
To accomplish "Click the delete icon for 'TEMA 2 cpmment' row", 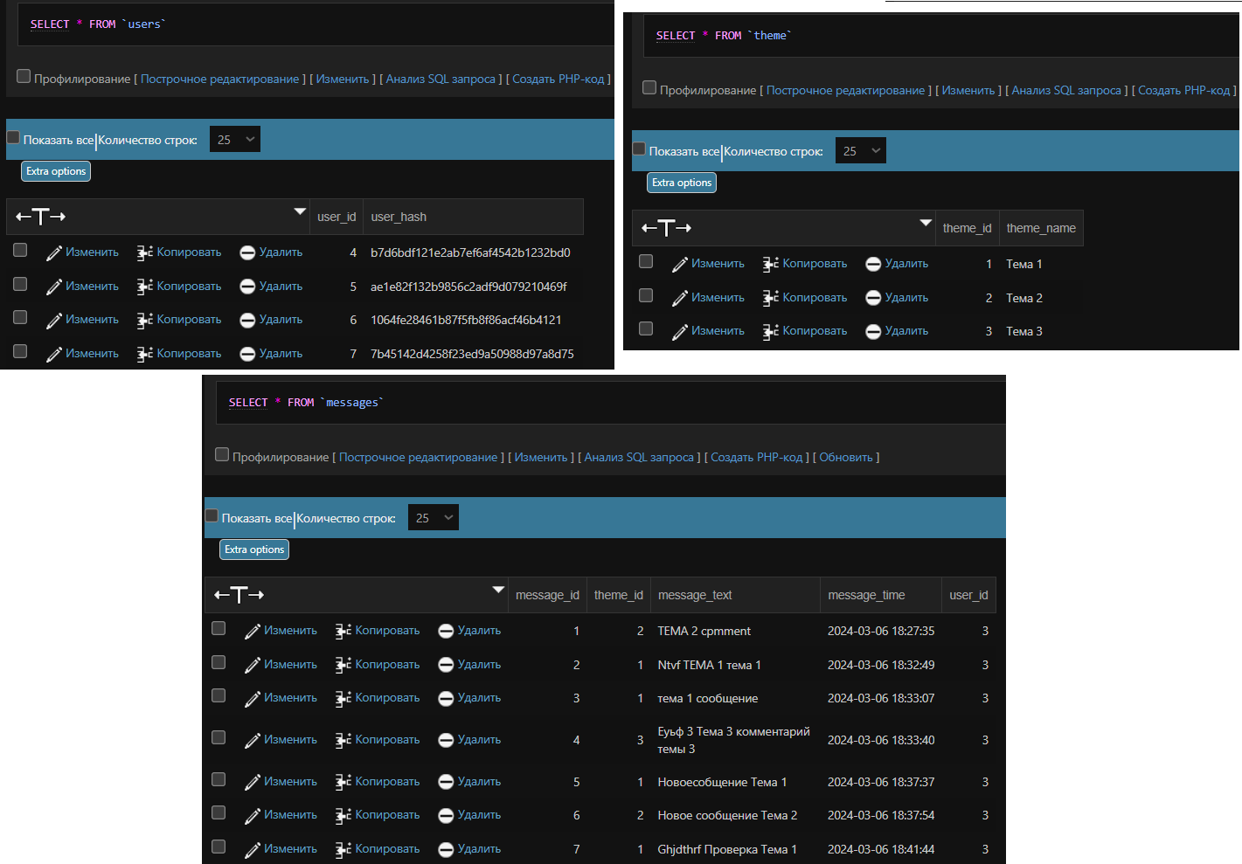I will pos(446,631).
